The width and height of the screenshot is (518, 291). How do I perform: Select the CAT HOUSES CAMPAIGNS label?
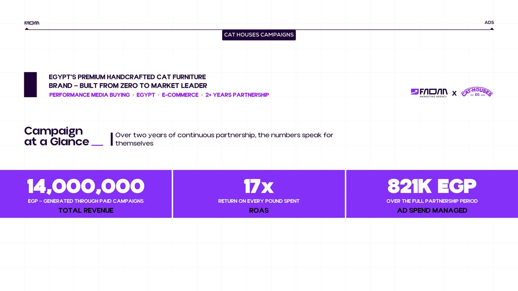259,35
